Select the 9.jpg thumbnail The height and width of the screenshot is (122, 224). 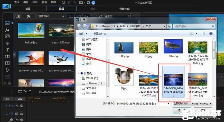(x=124, y=76)
